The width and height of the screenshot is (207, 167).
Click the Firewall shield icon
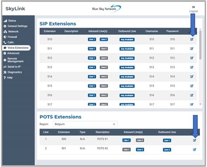click(x=5, y=37)
